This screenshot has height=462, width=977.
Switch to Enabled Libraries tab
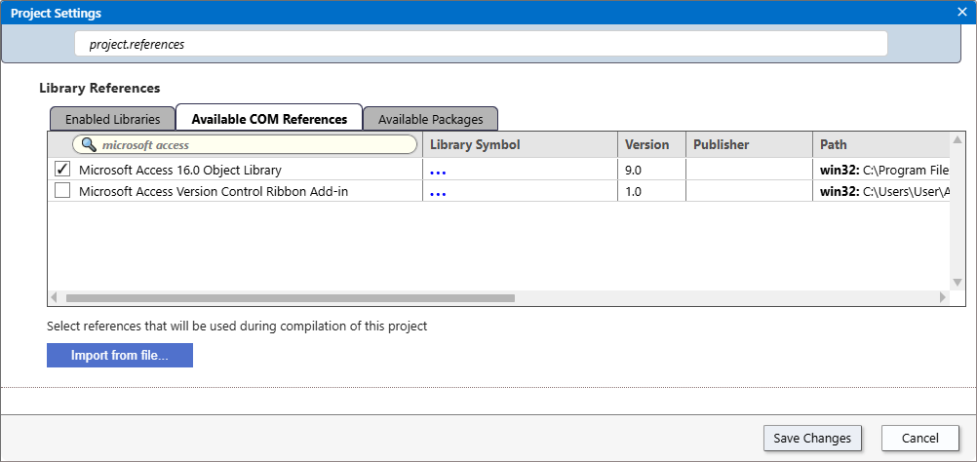(x=112, y=119)
